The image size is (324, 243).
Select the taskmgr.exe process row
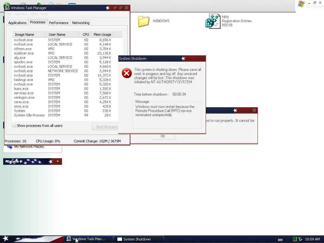pyautogui.click(x=63, y=80)
